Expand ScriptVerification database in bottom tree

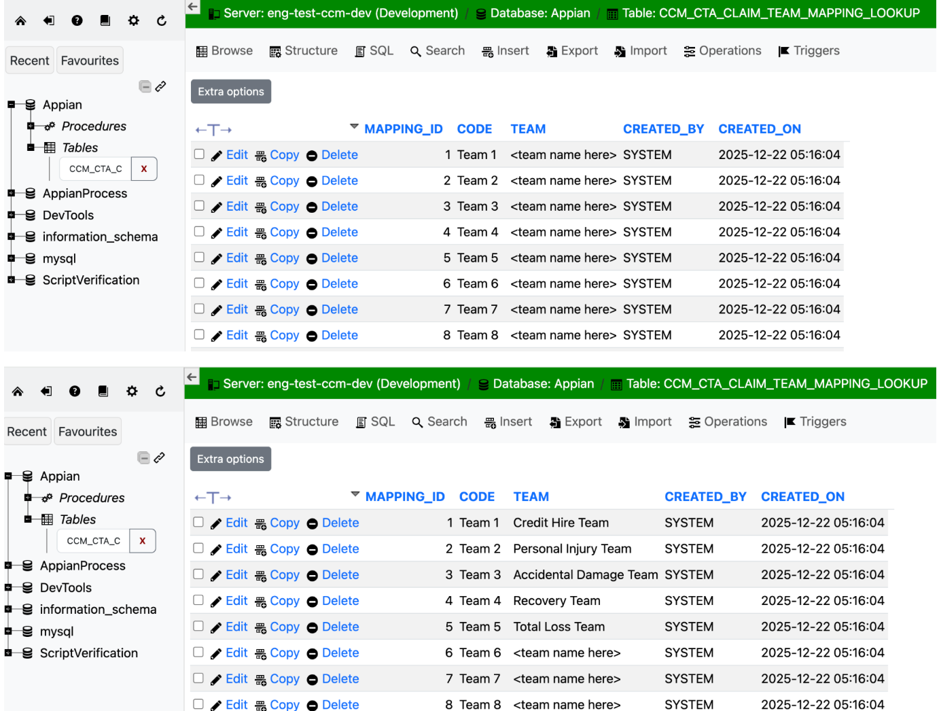click(x=8, y=653)
